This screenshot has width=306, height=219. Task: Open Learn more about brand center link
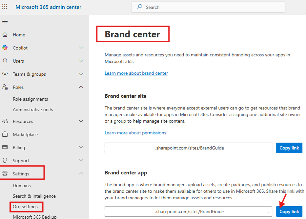[136, 73]
